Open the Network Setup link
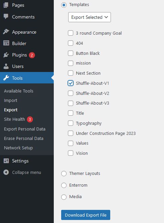The height and width of the screenshot is (223, 164). (x=18, y=148)
